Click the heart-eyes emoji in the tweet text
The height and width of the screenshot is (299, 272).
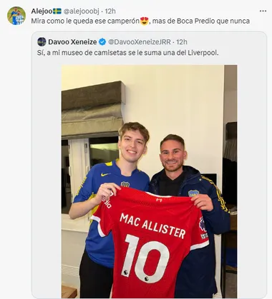(145, 21)
